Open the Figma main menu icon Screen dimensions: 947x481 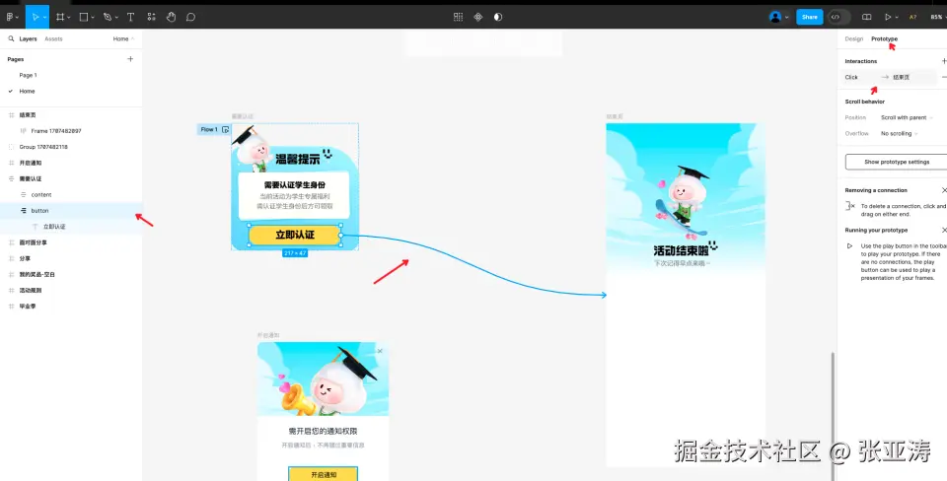pos(9,17)
